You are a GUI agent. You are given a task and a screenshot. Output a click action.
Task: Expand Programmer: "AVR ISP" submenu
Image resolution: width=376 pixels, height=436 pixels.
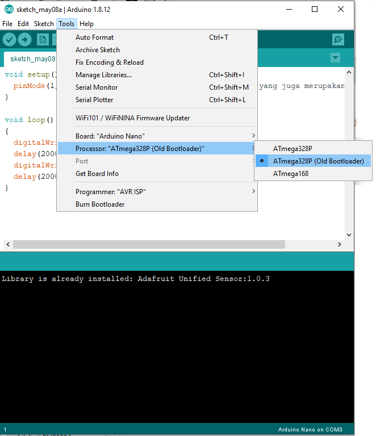(x=157, y=191)
